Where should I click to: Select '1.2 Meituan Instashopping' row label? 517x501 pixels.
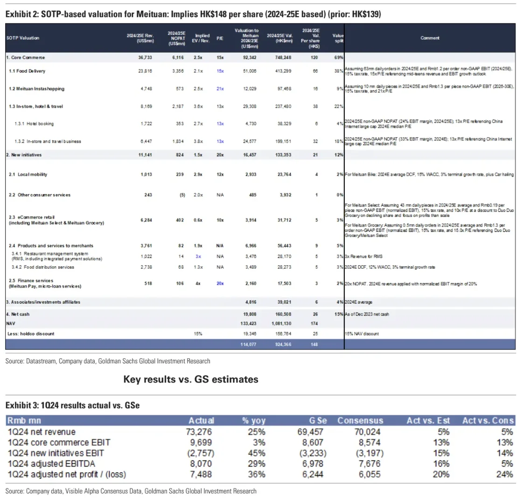36,89
